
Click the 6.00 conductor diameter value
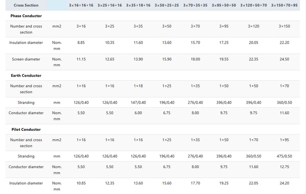[138, 113]
